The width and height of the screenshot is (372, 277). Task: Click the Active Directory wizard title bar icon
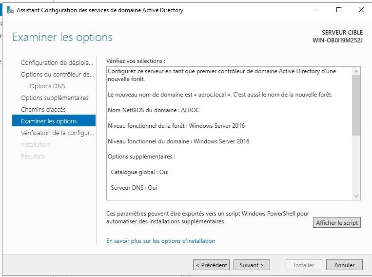[9, 10]
